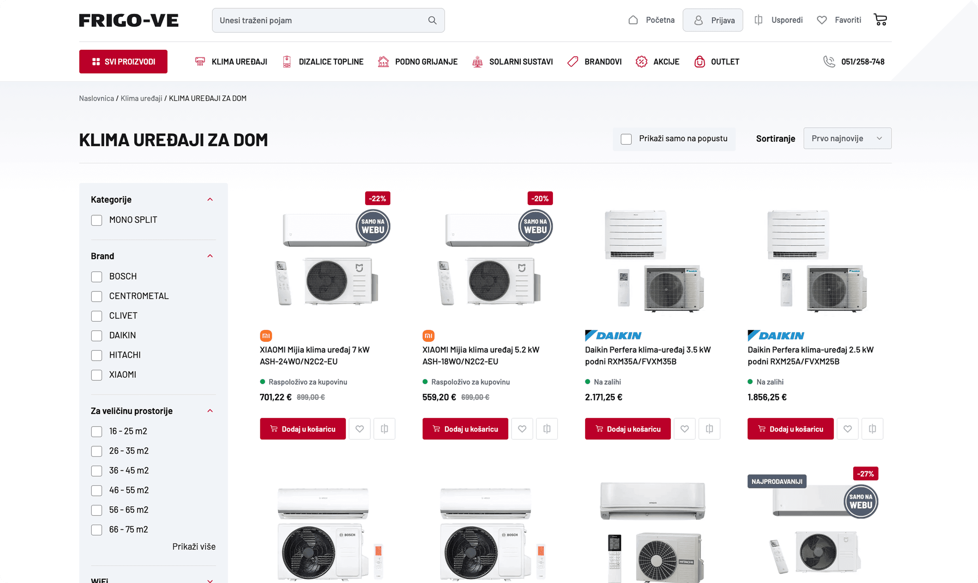Tick the 26 - 35 m2 room size
Image resolution: width=978 pixels, height=583 pixels.
click(x=96, y=452)
